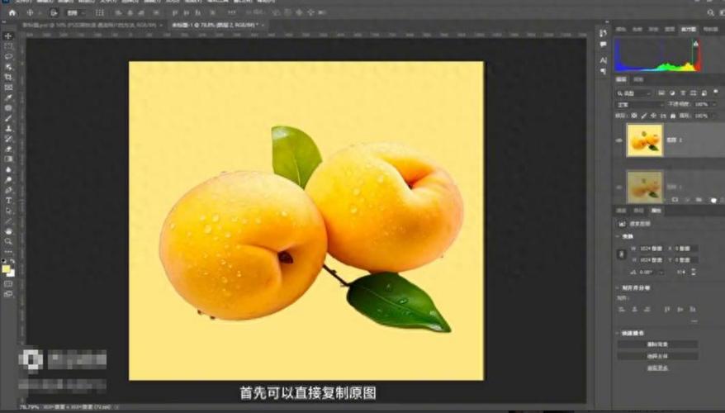Collapse the Align and Distribute section
Viewport: 725px width, 413px height.
618,287
